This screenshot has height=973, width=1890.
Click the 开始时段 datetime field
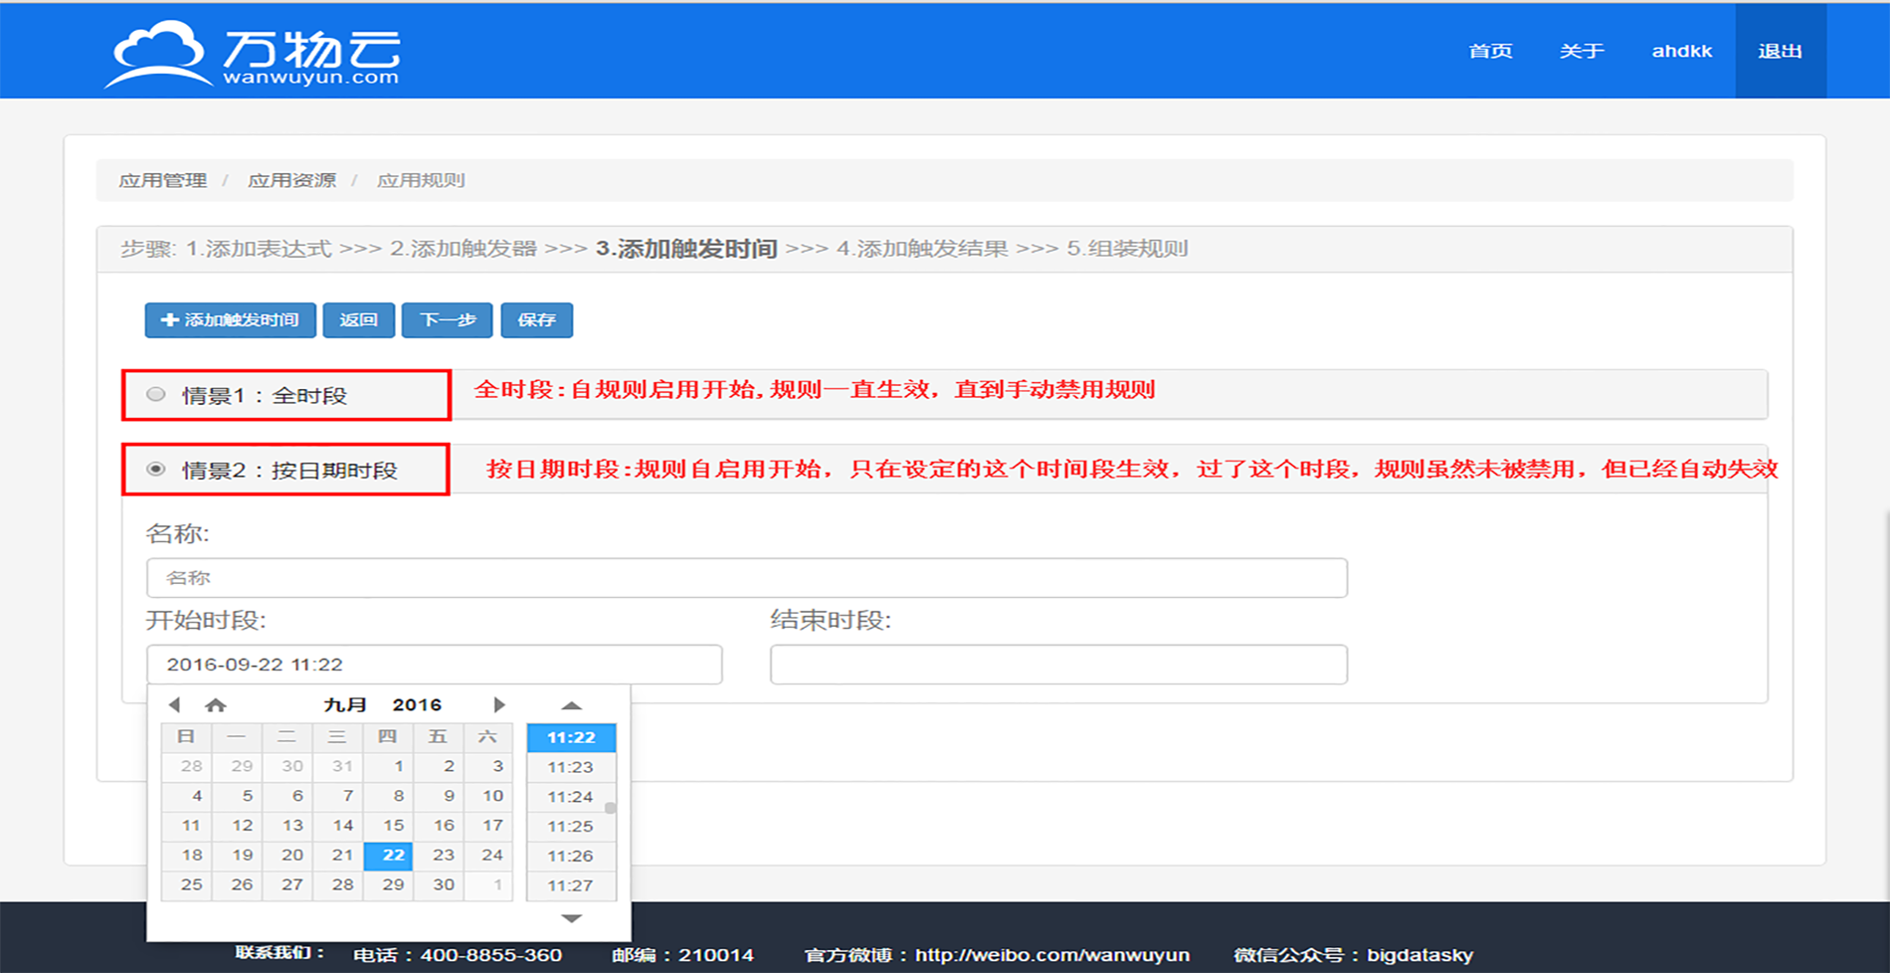434,665
